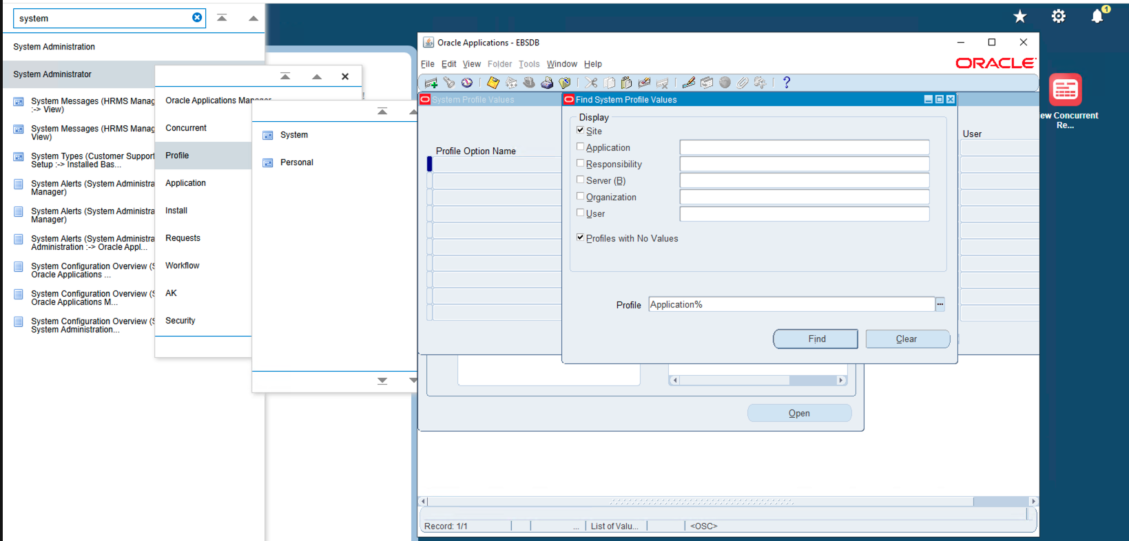
Task: Open the Tools menu
Action: 529,64
